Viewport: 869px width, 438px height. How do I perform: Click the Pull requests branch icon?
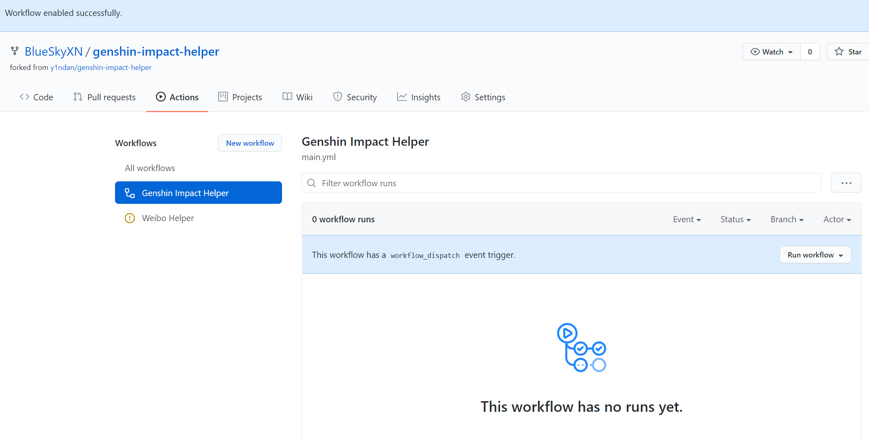(78, 97)
